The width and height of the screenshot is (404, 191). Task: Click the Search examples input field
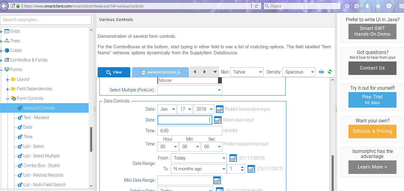(46, 20)
